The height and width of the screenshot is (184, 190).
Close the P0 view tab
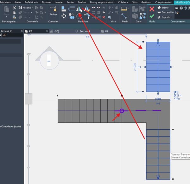click(x=47, y=32)
